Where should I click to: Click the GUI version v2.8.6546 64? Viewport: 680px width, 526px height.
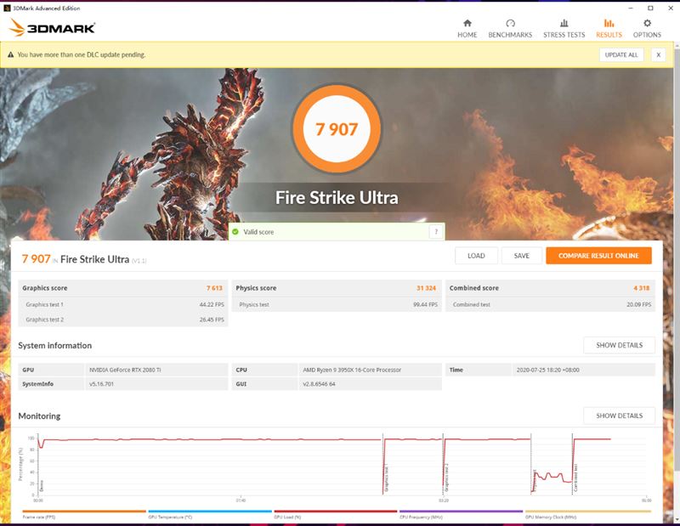point(319,384)
